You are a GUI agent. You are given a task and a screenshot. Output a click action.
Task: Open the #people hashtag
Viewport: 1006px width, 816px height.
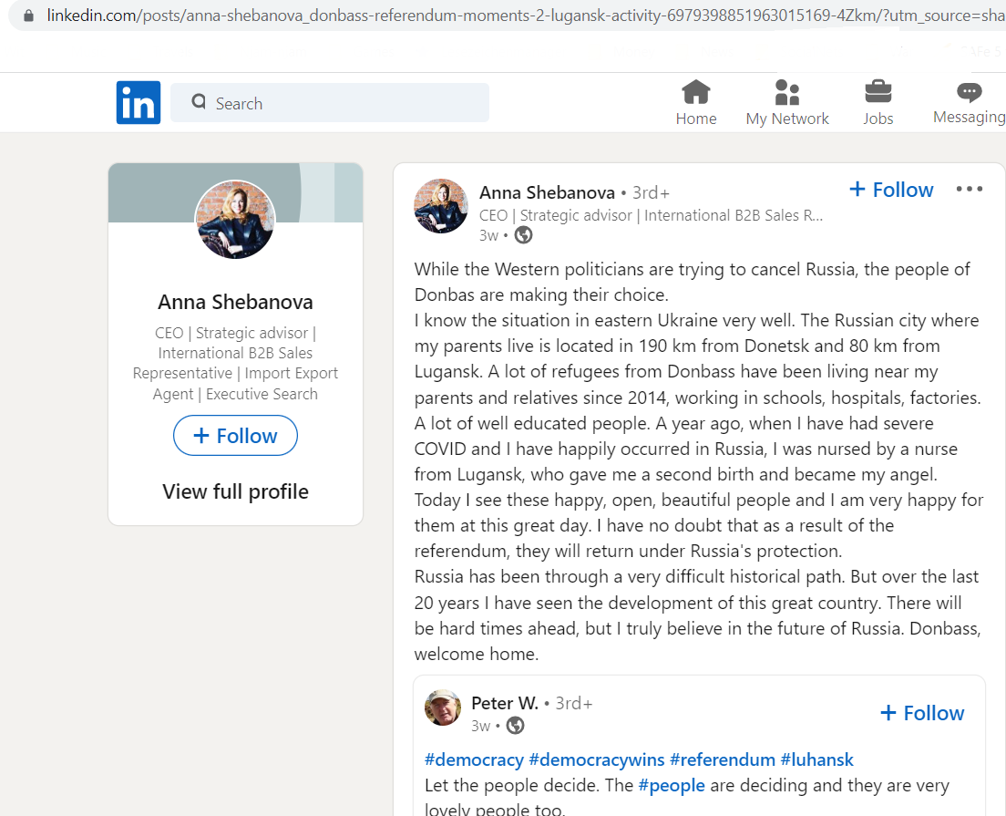(x=671, y=785)
